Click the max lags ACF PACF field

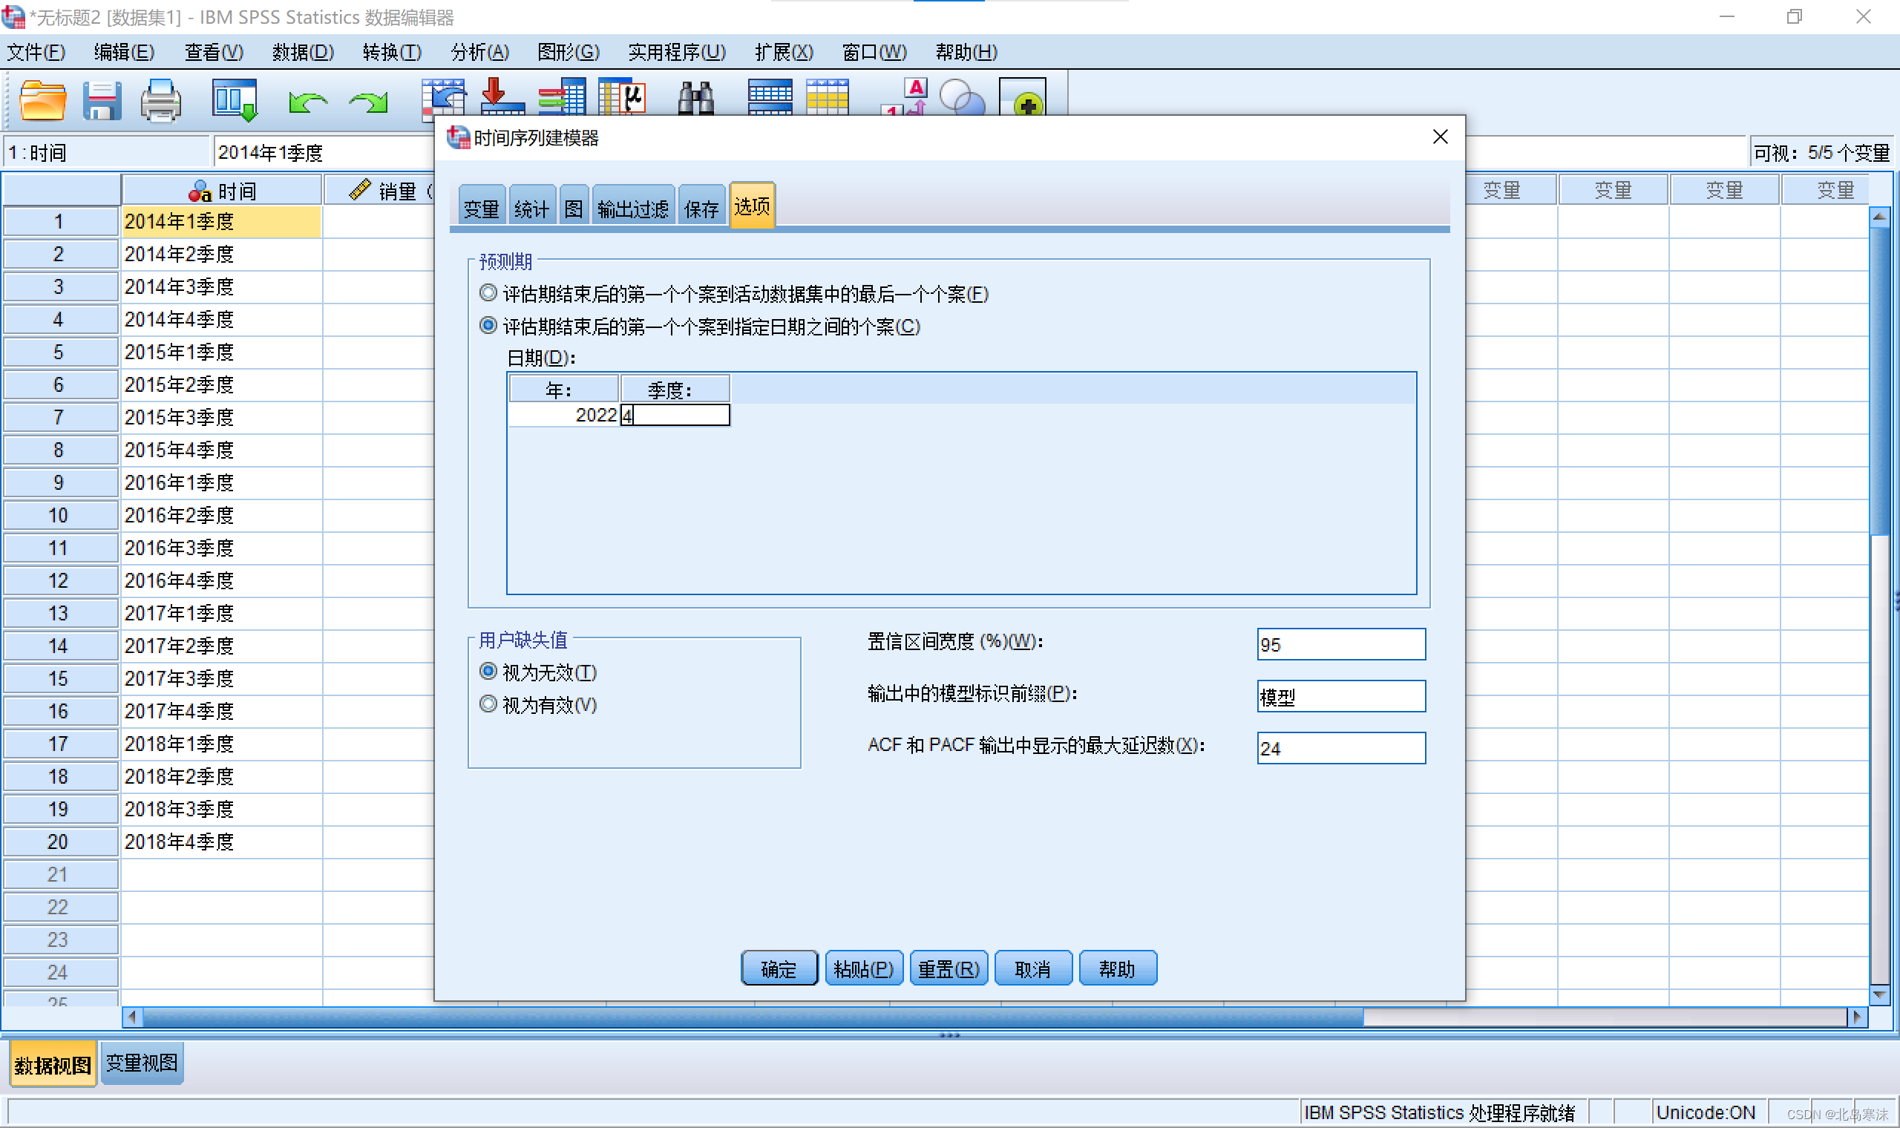click(1340, 748)
